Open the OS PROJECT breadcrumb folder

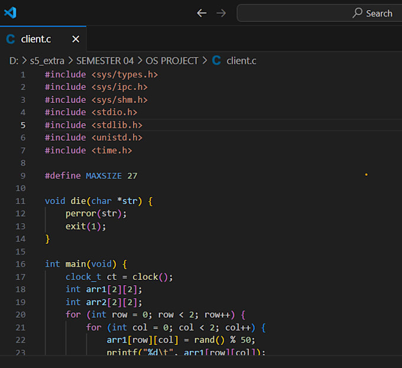[172, 60]
